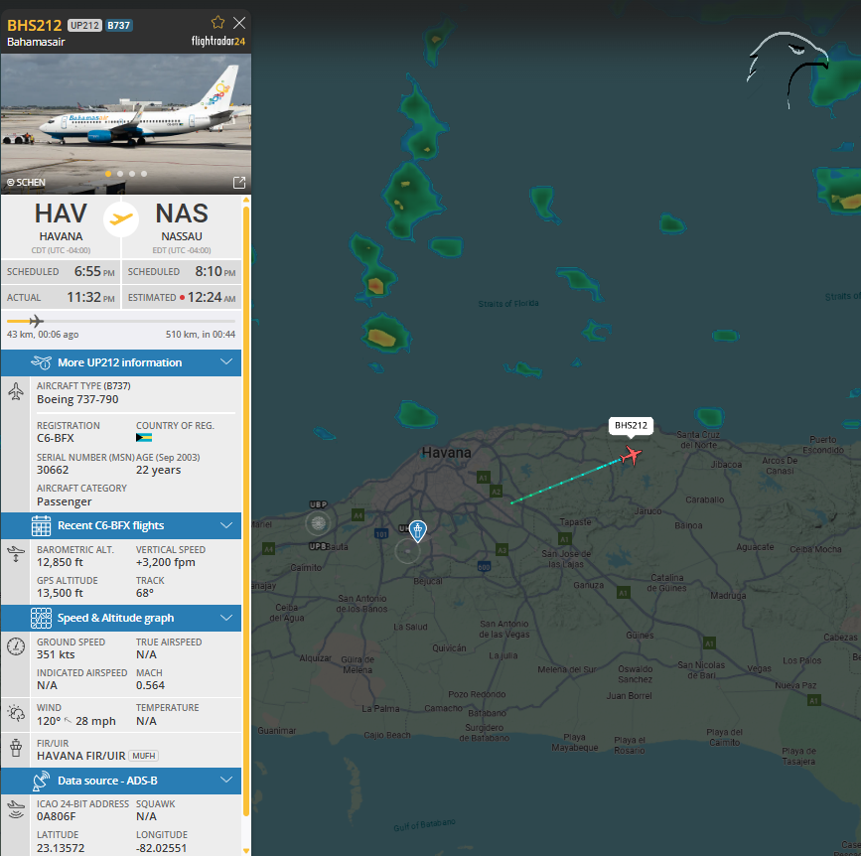Expand More UP212 information section

(121, 362)
